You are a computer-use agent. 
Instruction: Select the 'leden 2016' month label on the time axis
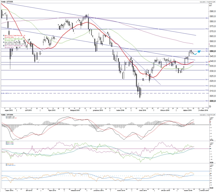(x=120, y=110)
